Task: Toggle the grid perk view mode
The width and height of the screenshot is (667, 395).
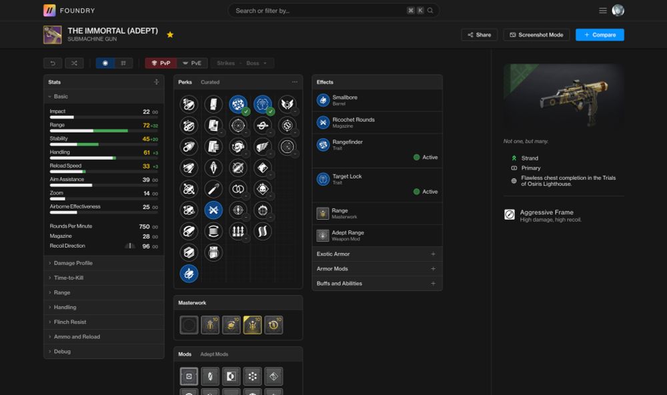Action: [x=124, y=63]
